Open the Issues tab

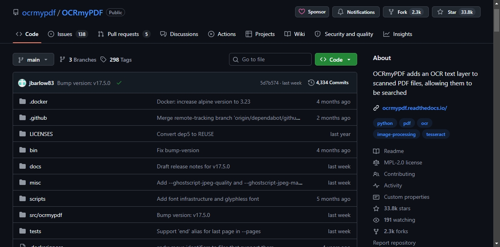[x=68, y=34]
